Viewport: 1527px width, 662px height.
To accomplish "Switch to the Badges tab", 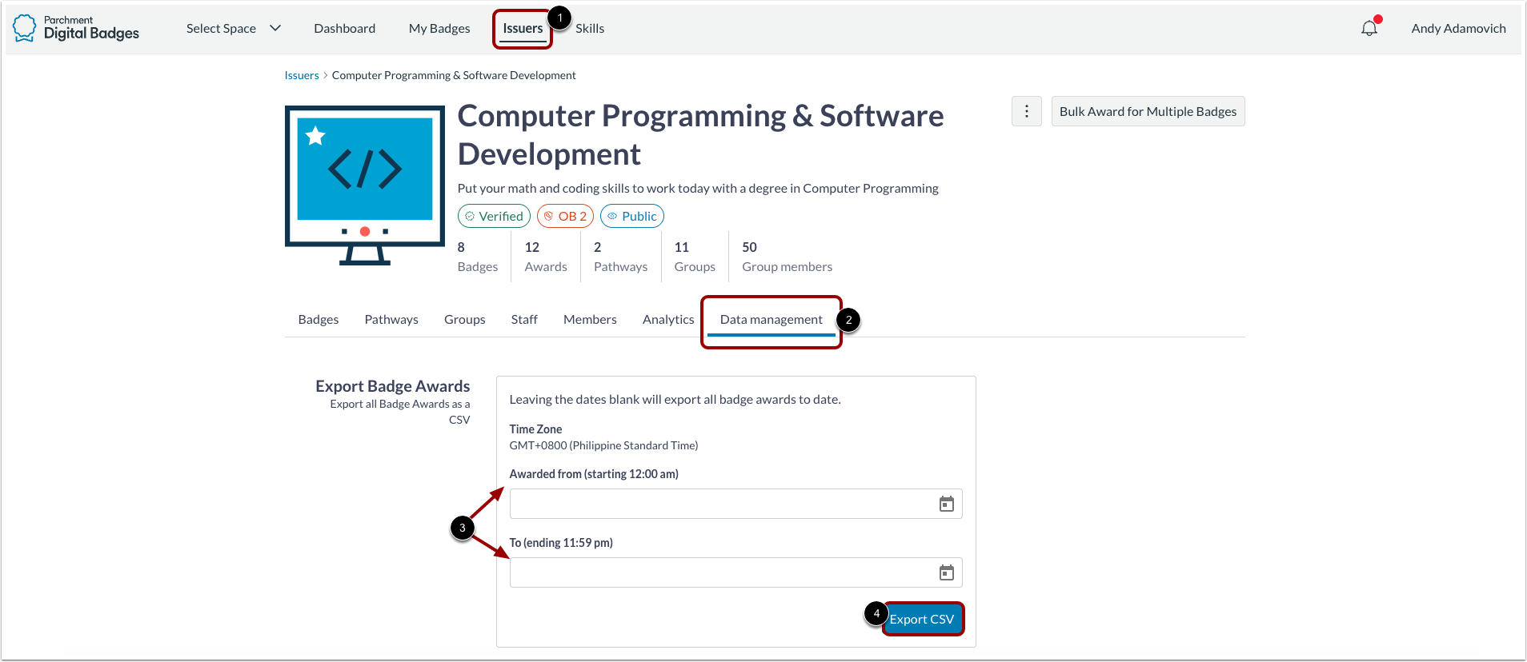I will 319,319.
